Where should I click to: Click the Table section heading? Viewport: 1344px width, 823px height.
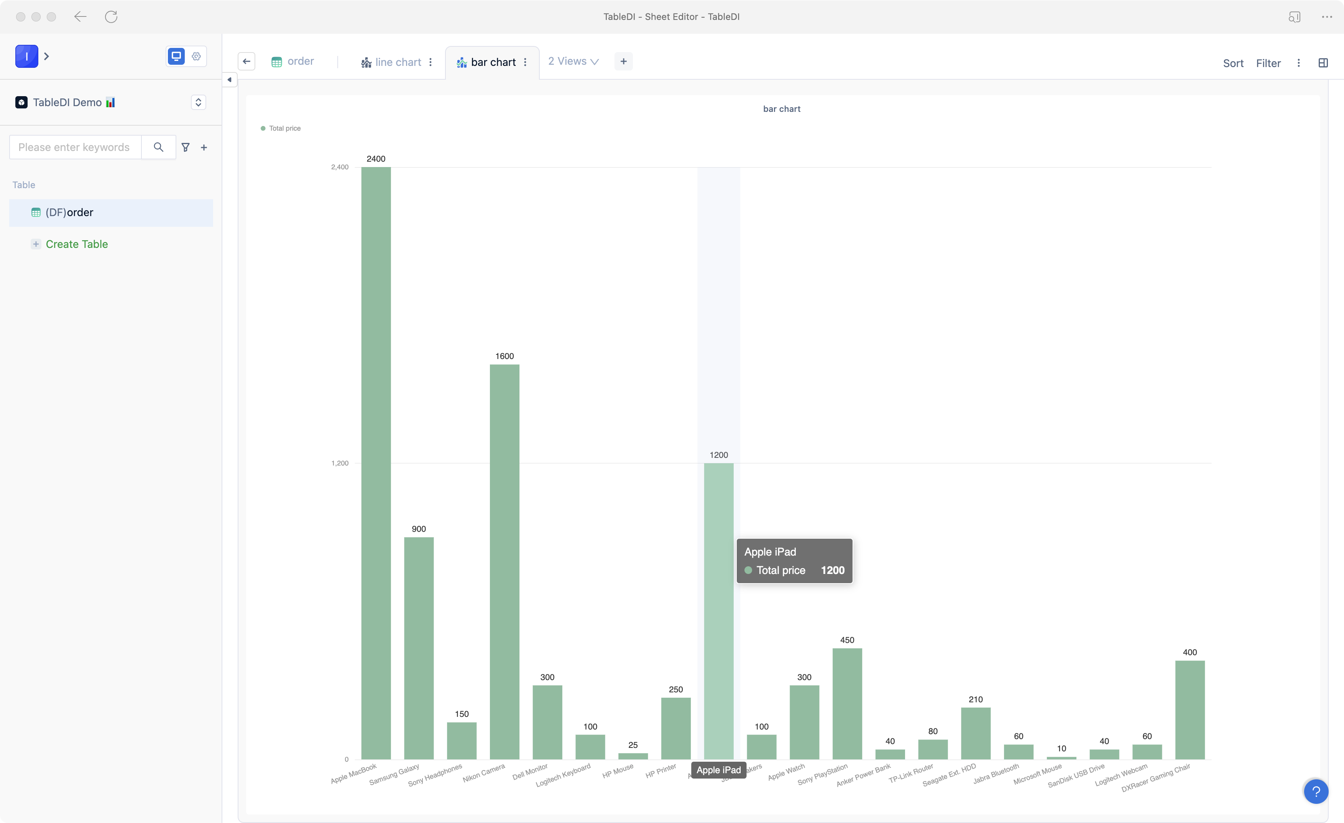(24, 185)
